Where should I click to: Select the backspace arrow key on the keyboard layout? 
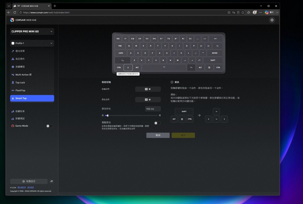pyautogui.click(x=216, y=39)
